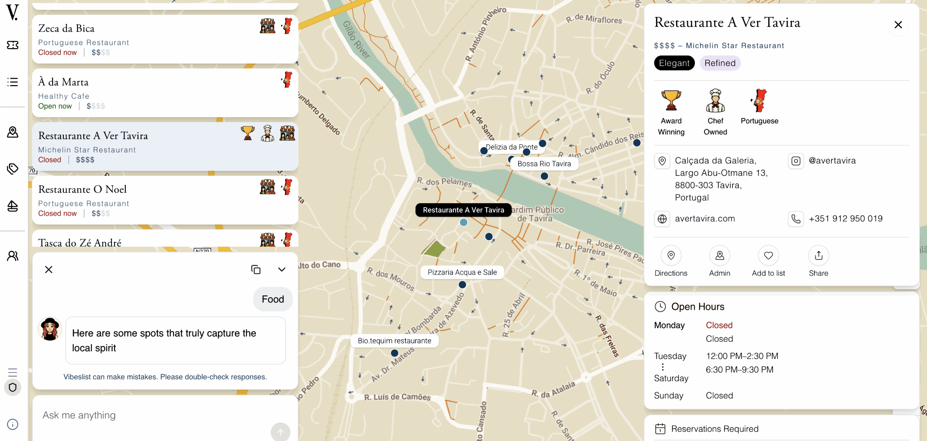Expand Tuesday to Saturday hours ellipsis
Viewport: 927px width, 441px height.
tap(663, 367)
